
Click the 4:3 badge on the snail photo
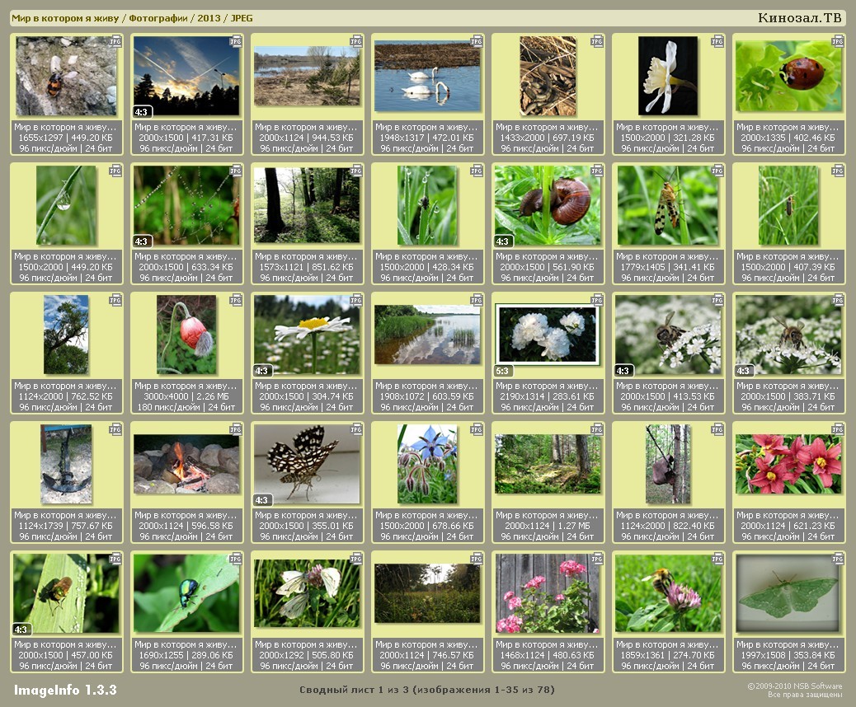click(x=503, y=241)
